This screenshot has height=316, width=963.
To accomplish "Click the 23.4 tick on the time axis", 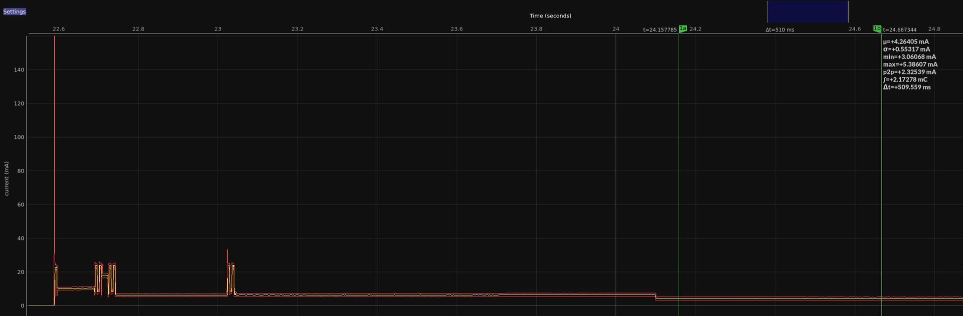I will 377,29.
